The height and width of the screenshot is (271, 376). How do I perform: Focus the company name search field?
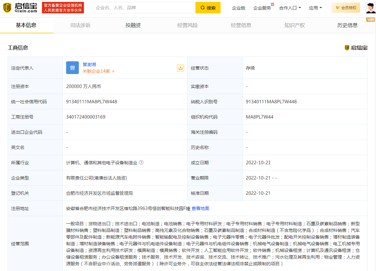(144, 8)
